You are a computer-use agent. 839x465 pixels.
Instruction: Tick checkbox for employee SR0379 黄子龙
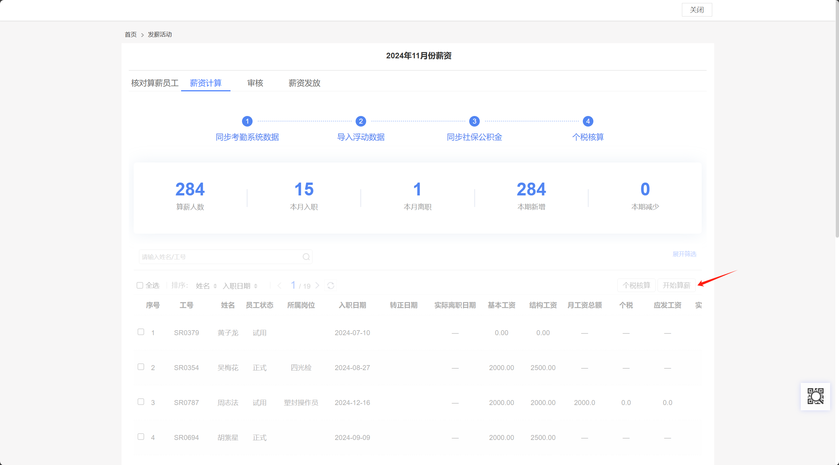tap(141, 332)
